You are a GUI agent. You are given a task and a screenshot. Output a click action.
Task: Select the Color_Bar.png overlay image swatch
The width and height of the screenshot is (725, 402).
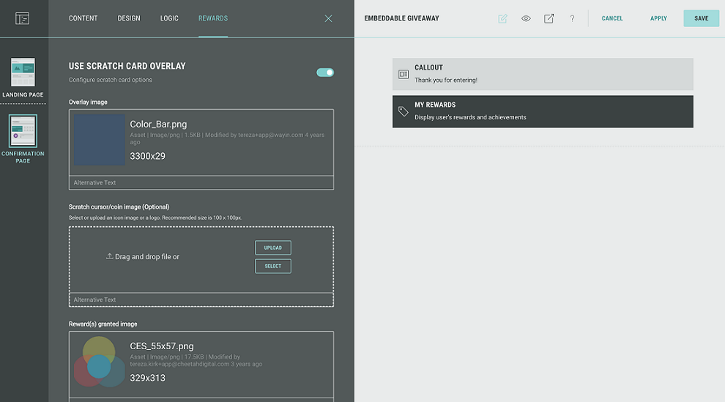(x=99, y=140)
